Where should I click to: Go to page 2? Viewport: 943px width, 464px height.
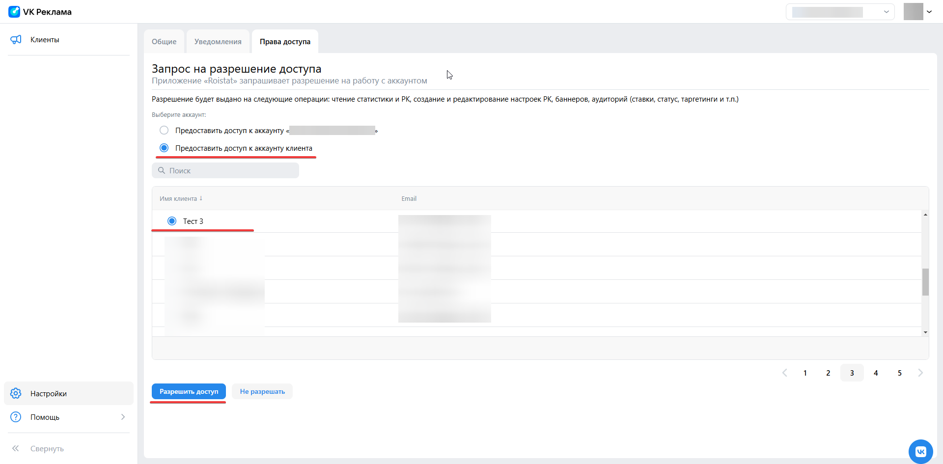tap(828, 373)
